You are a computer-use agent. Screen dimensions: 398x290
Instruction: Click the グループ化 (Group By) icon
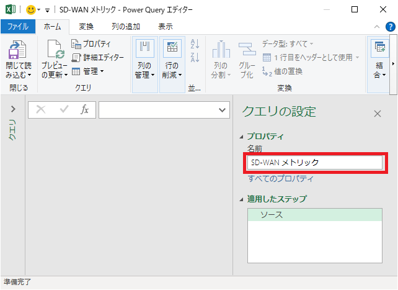(x=247, y=49)
